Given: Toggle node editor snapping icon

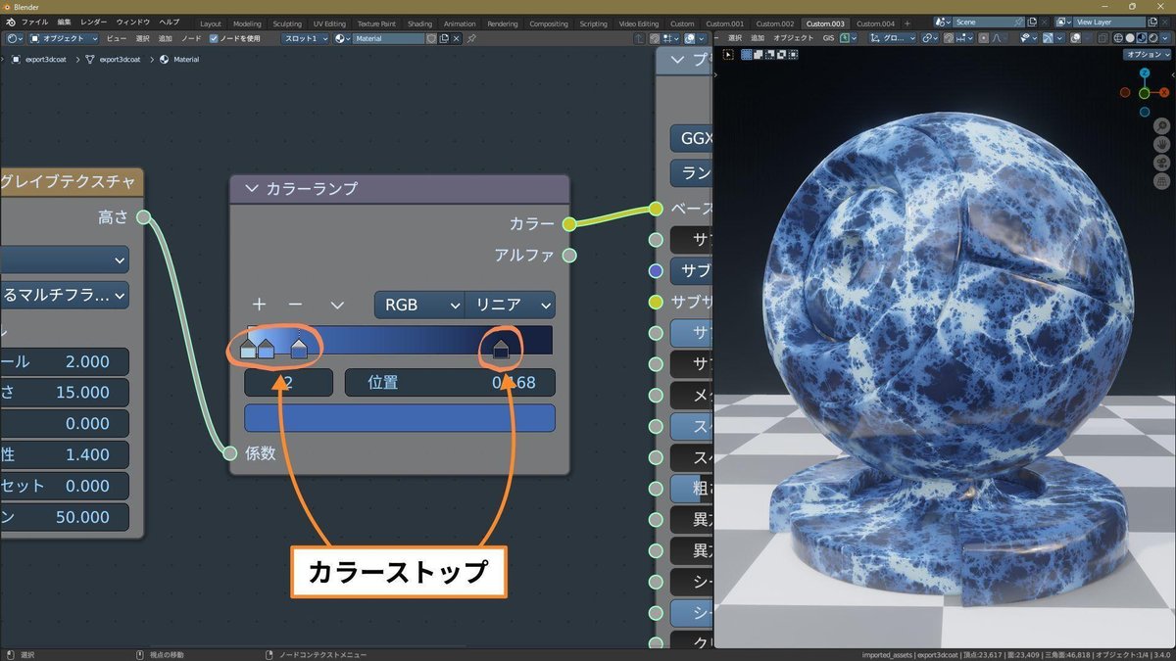Looking at the screenshot, I should click(656, 38).
